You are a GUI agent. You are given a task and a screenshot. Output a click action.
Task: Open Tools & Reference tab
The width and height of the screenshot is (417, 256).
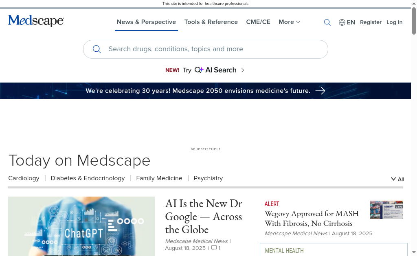click(x=211, y=22)
